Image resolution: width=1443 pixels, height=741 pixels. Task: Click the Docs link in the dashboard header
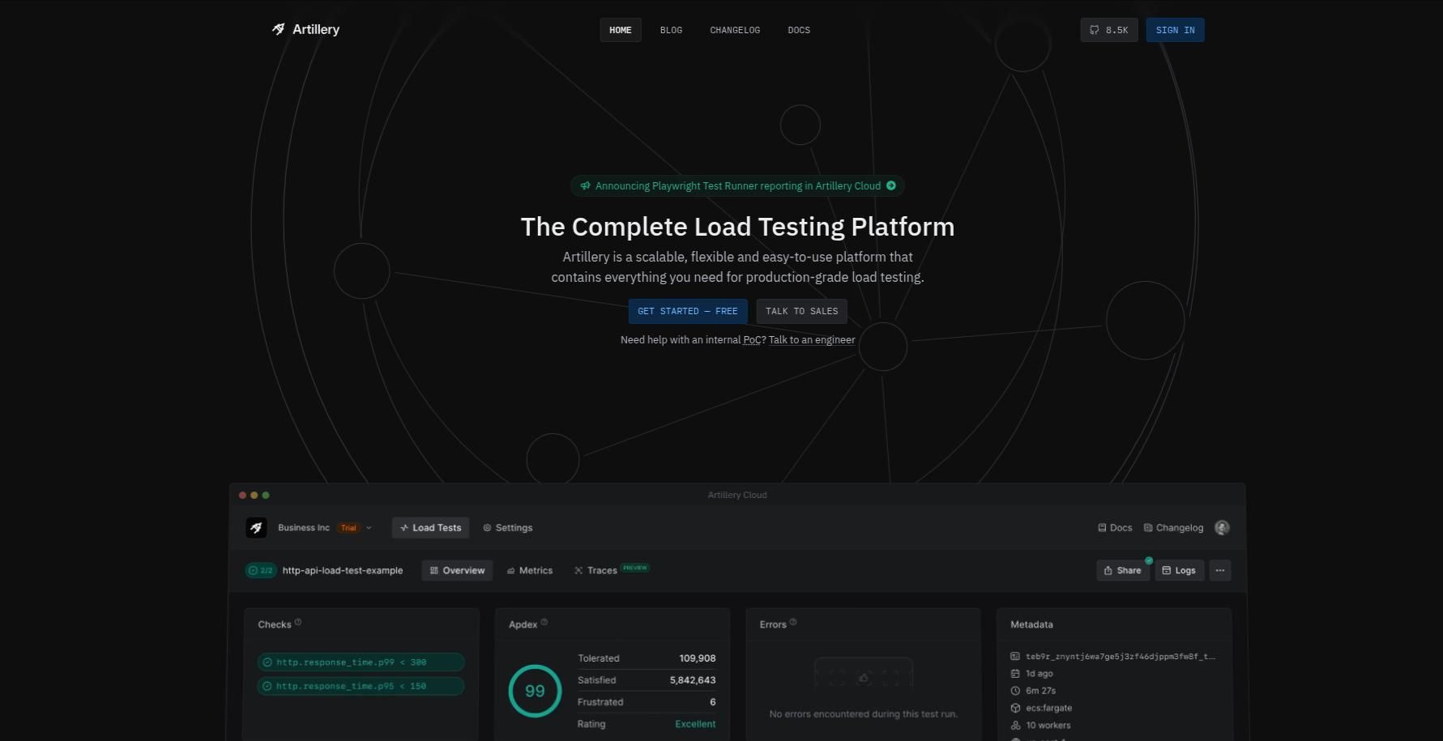(1115, 527)
